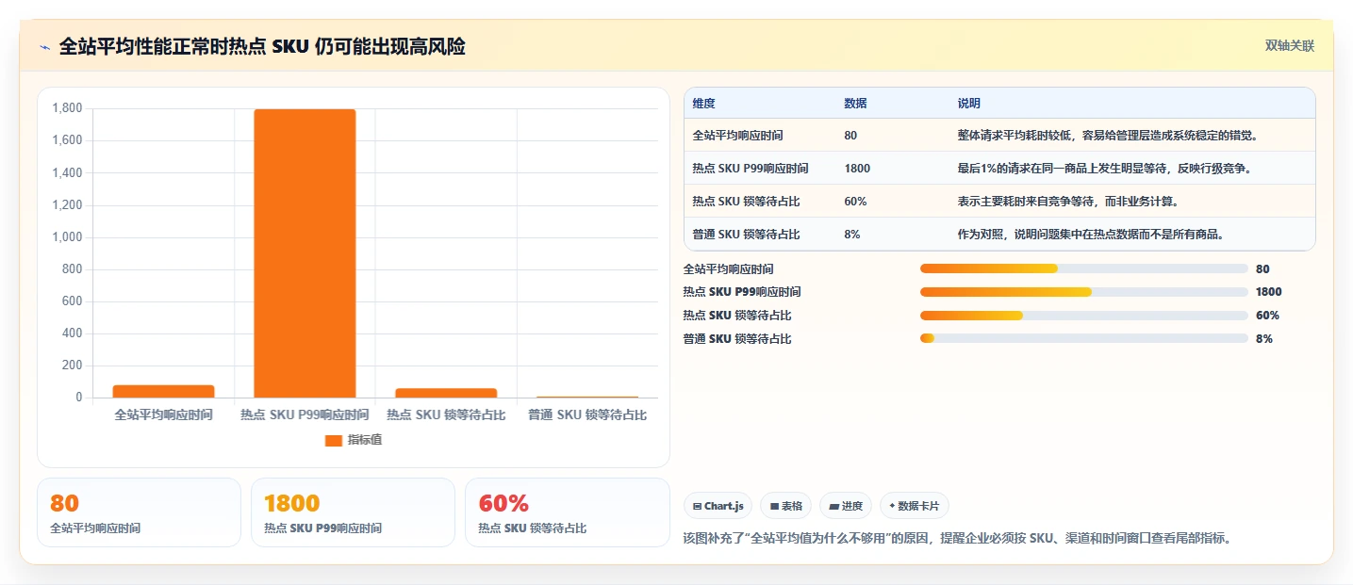
Task: Open the orange 80 data card
Action: pos(139,512)
